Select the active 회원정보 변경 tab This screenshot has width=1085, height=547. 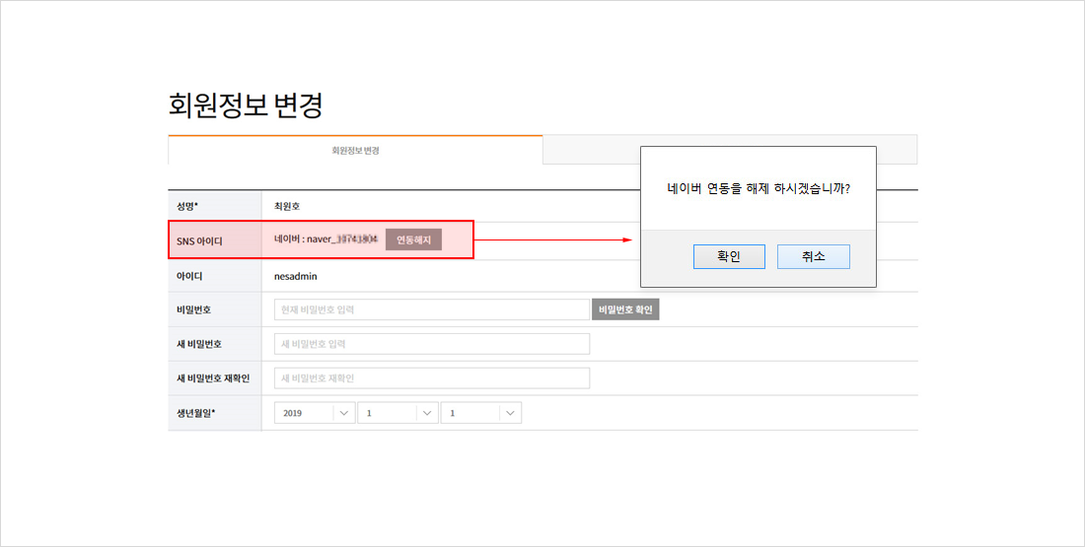(x=355, y=151)
